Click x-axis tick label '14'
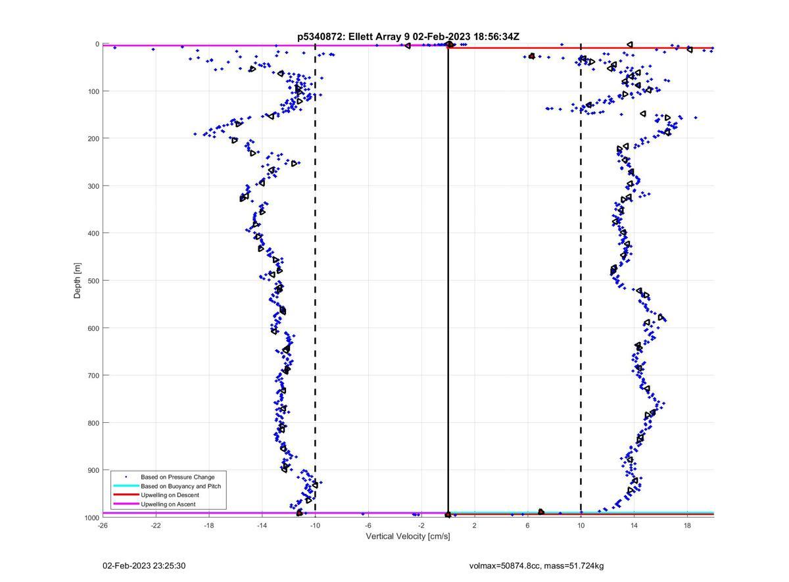 [634, 525]
